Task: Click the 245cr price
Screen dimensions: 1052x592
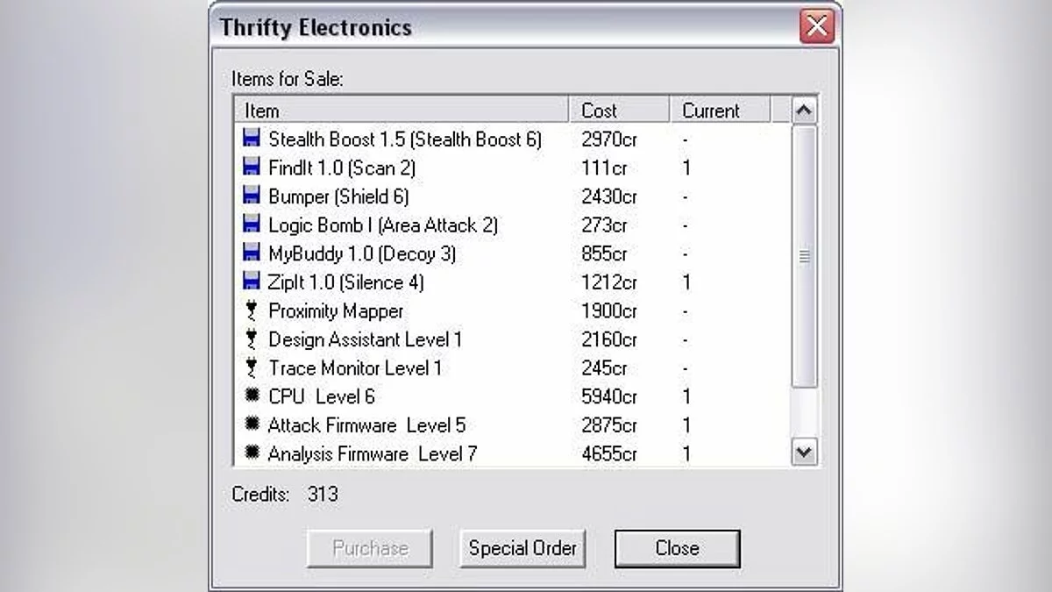Action: pyautogui.click(x=604, y=367)
